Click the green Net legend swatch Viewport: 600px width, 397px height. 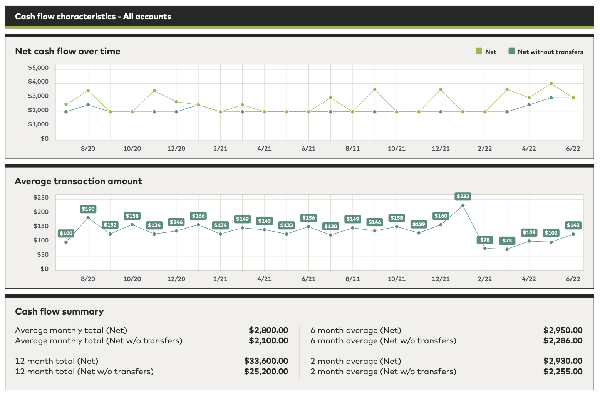479,51
